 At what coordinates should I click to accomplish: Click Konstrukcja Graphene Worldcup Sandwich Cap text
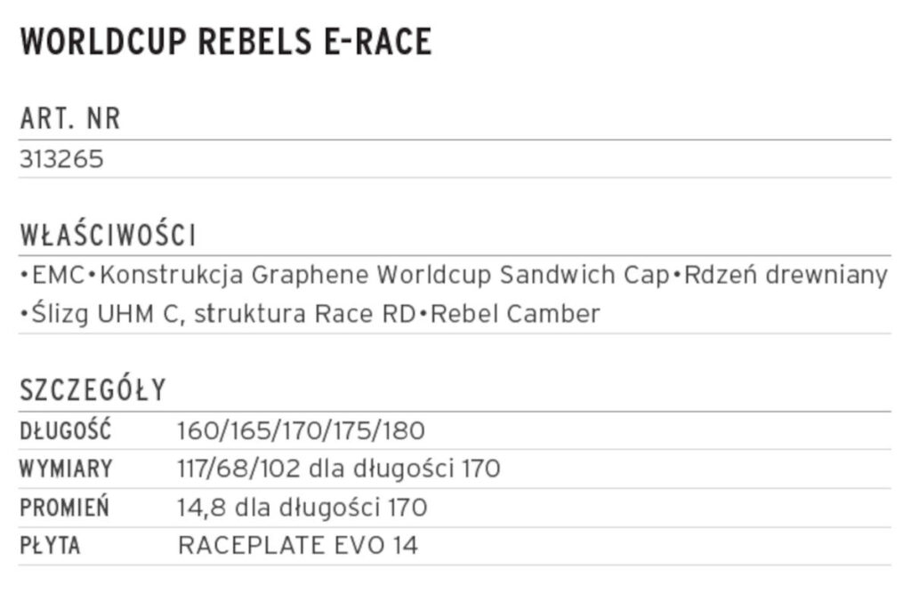[383, 276]
